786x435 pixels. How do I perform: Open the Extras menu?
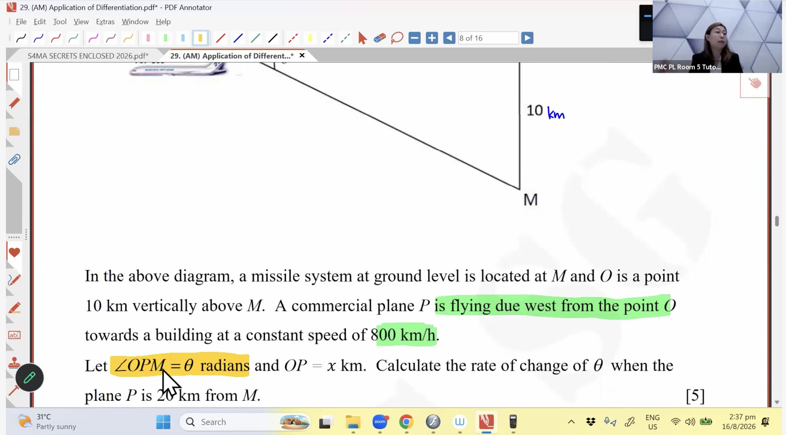pyautogui.click(x=105, y=22)
